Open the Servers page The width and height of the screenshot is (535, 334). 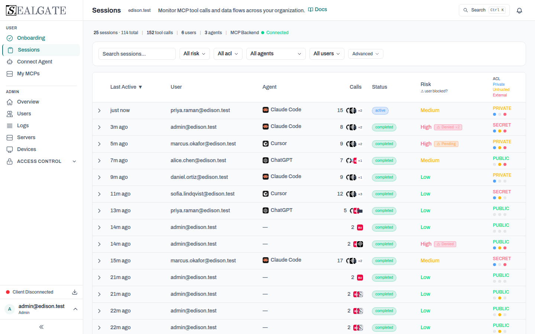click(26, 137)
